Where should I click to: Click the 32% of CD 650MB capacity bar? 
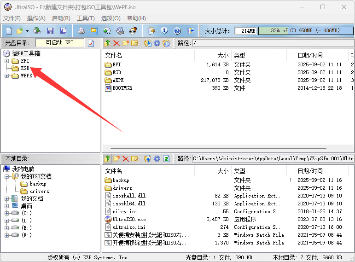pyautogui.click(x=305, y=30)
